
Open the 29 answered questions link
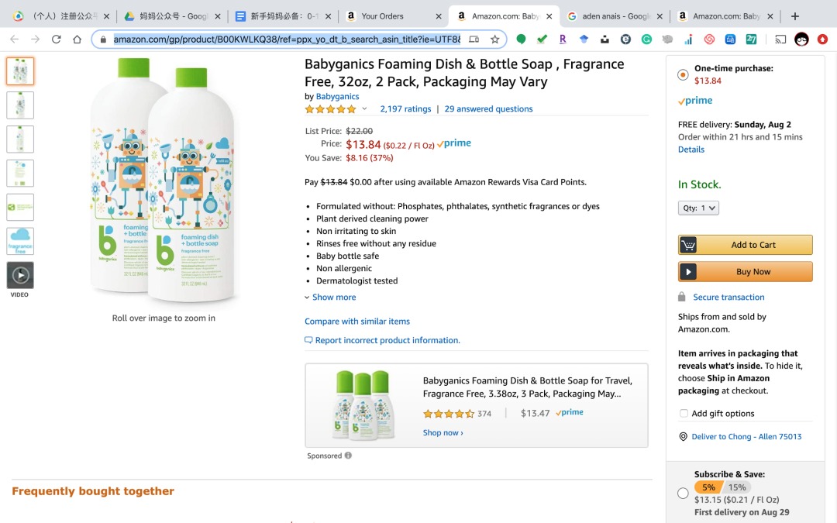click(488, 109)
